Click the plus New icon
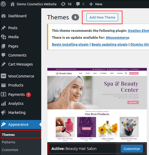149x155 pixels. [x=91, y=4]
